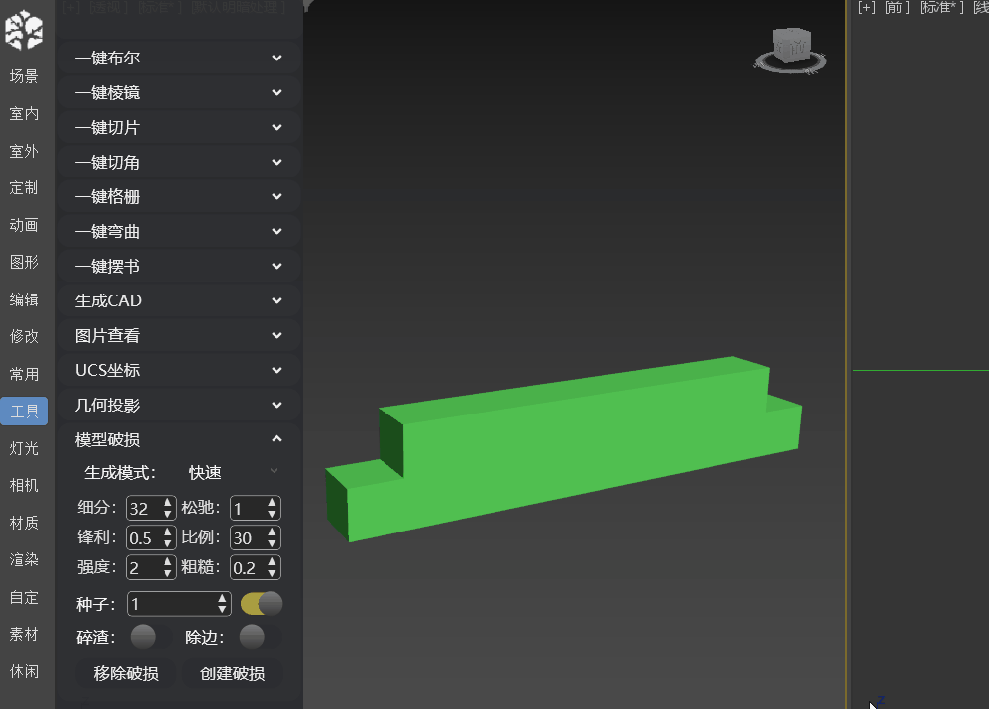Open the 室外 sidebar tab
Screen dimensions: 989x709
24,151
